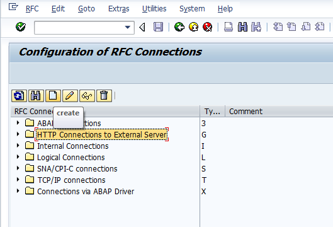Open the Utilities menu
The width and height of the screenshot is (333, 227).
coord(154,9)
